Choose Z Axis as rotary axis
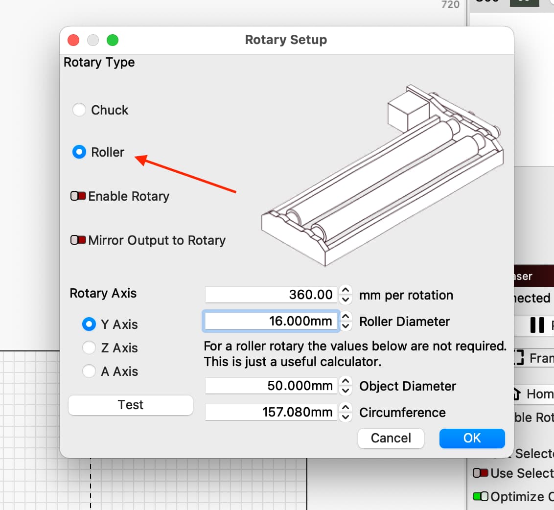 click(89, 348)
